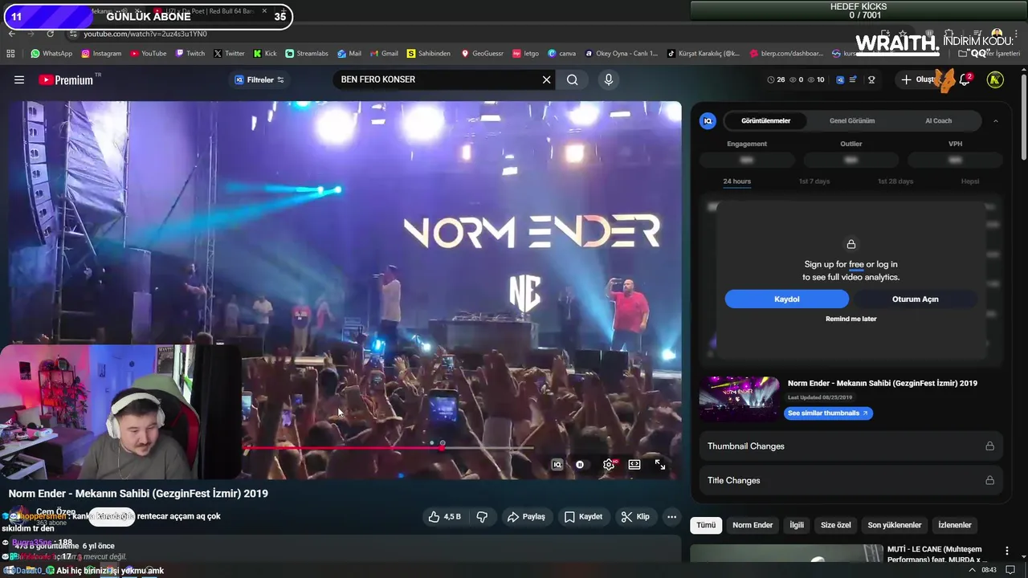
Task: Select 24 hours time range
Action: point(736,181)
